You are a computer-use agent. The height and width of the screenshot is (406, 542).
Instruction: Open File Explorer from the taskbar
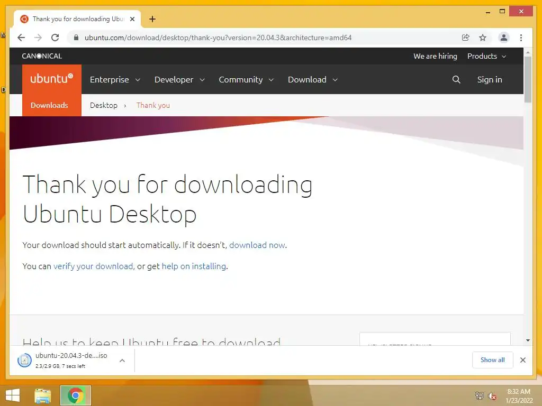pyautogui.click(x=43, y=395)
